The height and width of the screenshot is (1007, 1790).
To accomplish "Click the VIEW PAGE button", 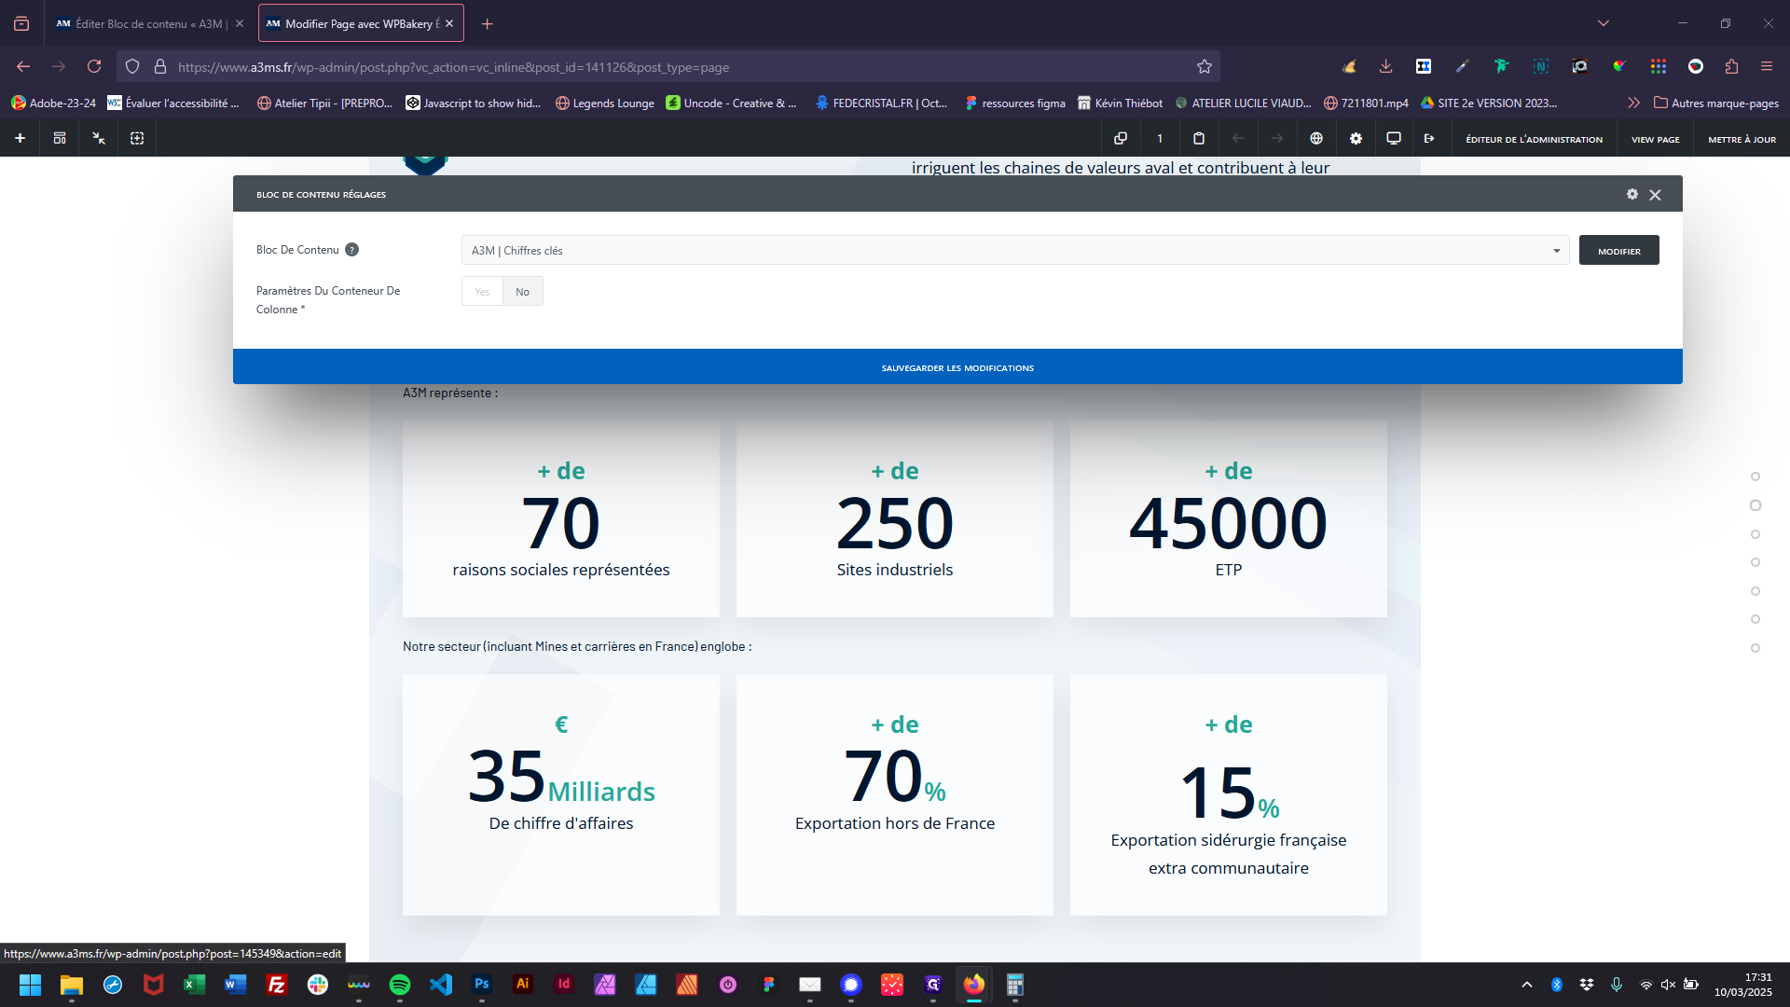I will (x=1655, y=139).
